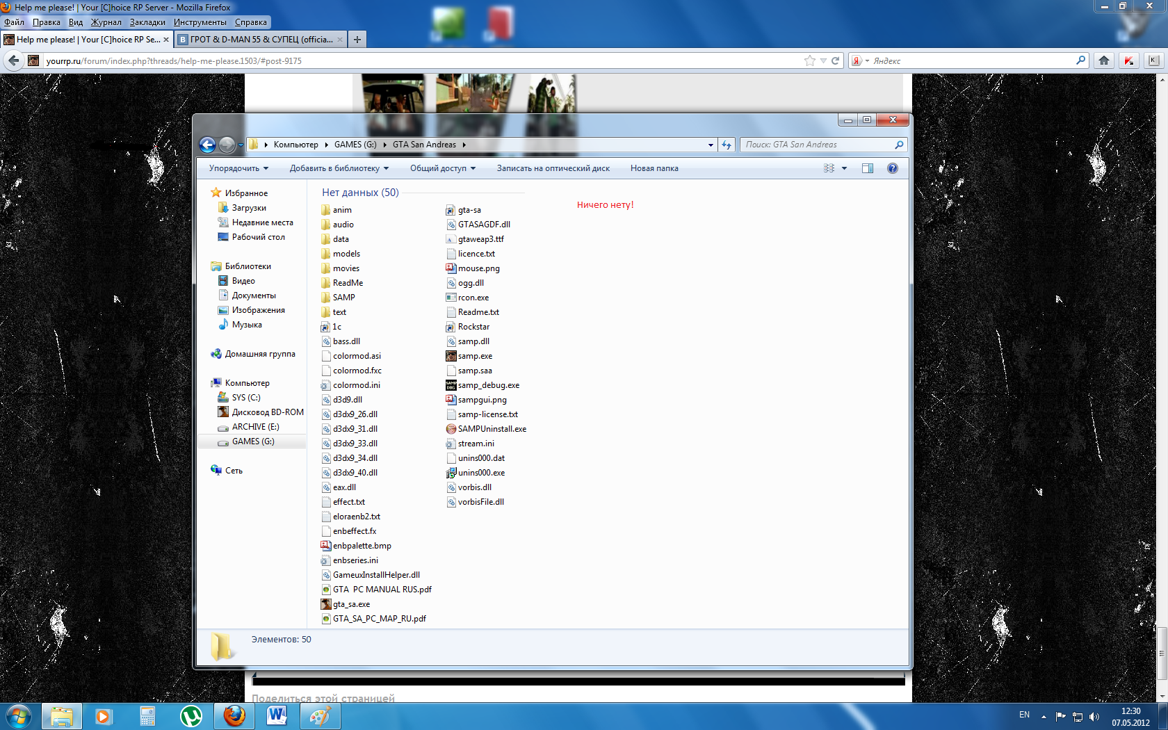Click the Яндекс search field in Firefox

pos(970,60)
